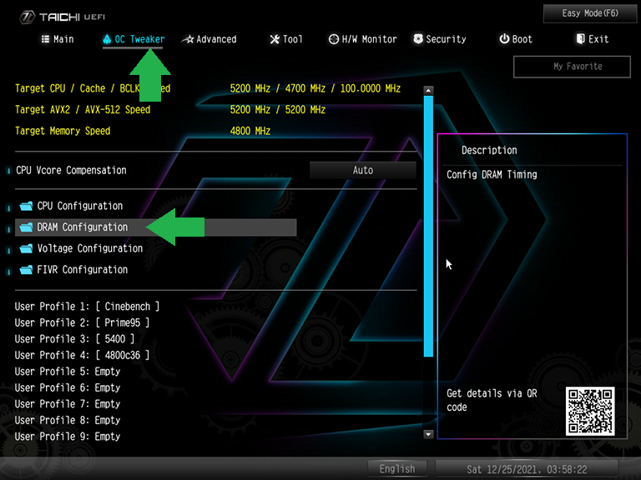
Task: Click the scrollbar down arrow
Action: pos(428,434)
